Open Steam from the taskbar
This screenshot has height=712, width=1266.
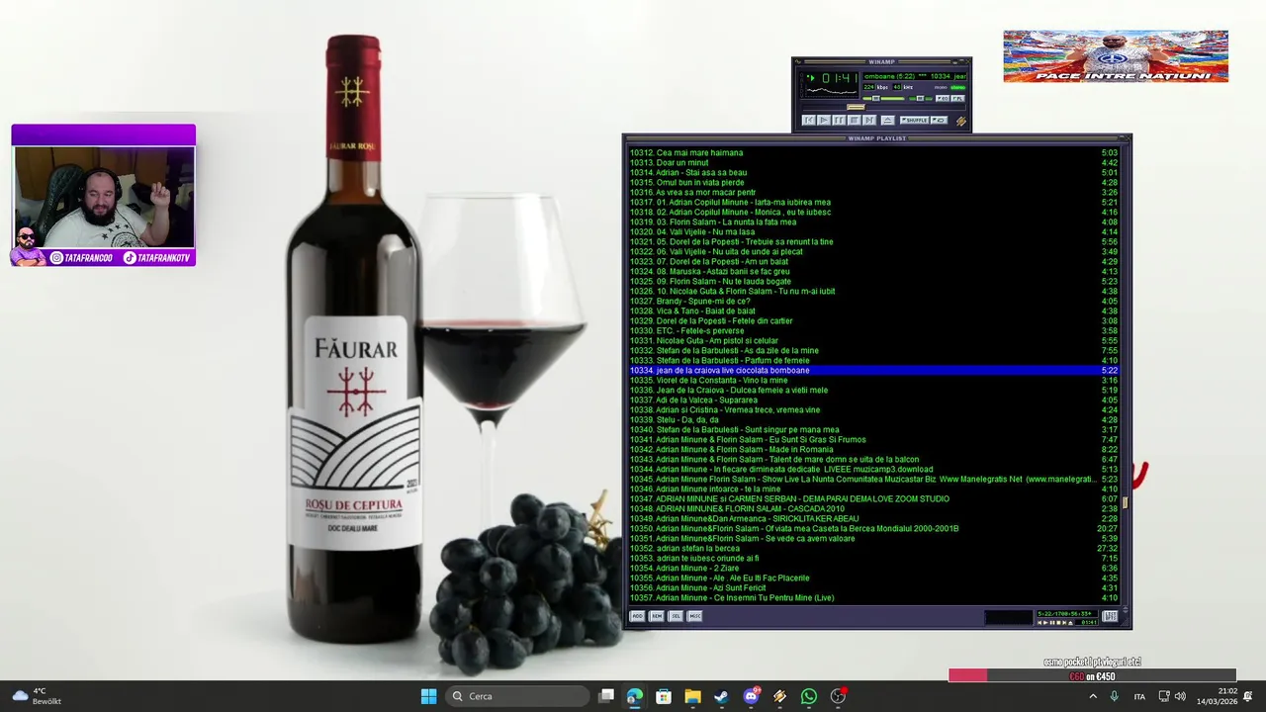(x=721, y=696)
